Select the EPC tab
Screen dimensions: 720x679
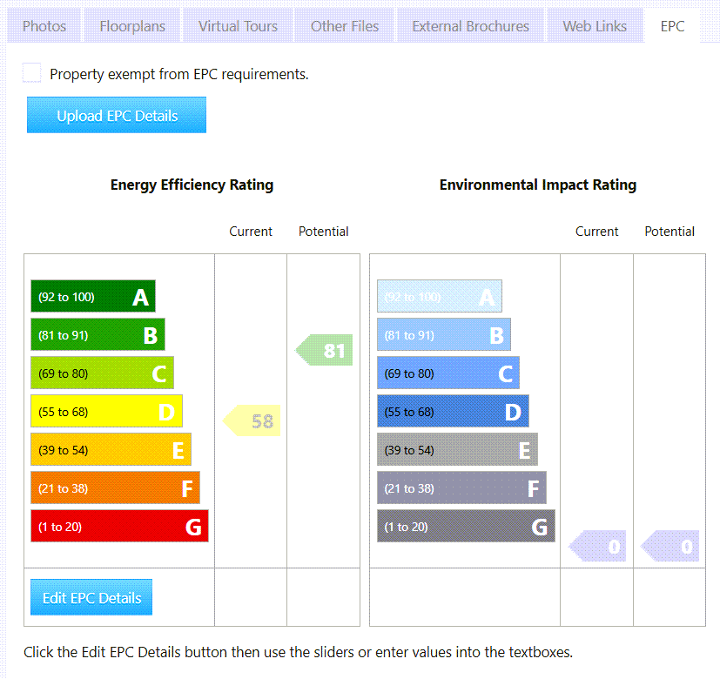coord(672,26)
